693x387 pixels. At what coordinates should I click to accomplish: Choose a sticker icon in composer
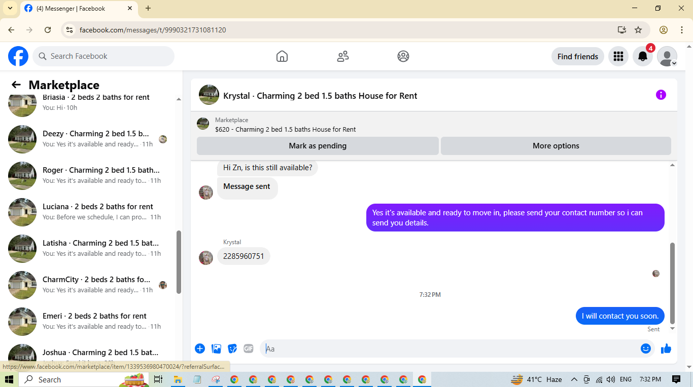[232, 349]
